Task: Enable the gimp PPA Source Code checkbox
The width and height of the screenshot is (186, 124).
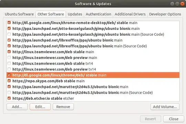Action: coord(9,34)
